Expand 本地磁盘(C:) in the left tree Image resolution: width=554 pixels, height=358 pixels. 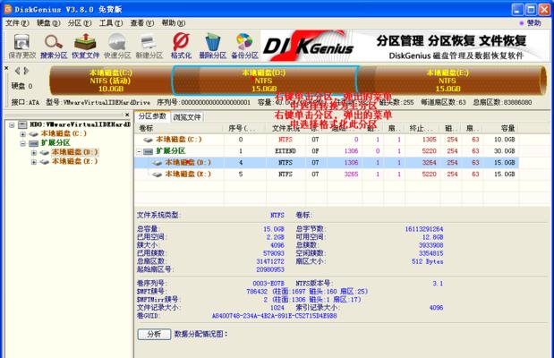click(22, 134)
